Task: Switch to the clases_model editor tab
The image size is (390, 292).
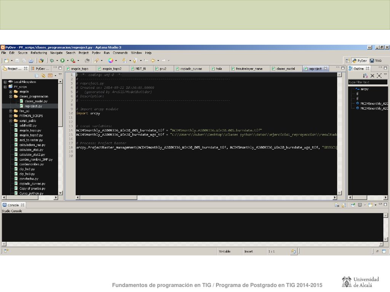Action: [x=286, y=69]
